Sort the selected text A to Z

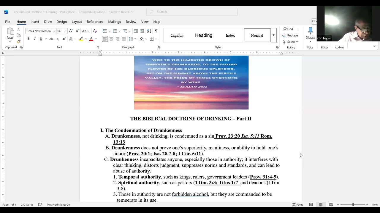click(149, 31)
